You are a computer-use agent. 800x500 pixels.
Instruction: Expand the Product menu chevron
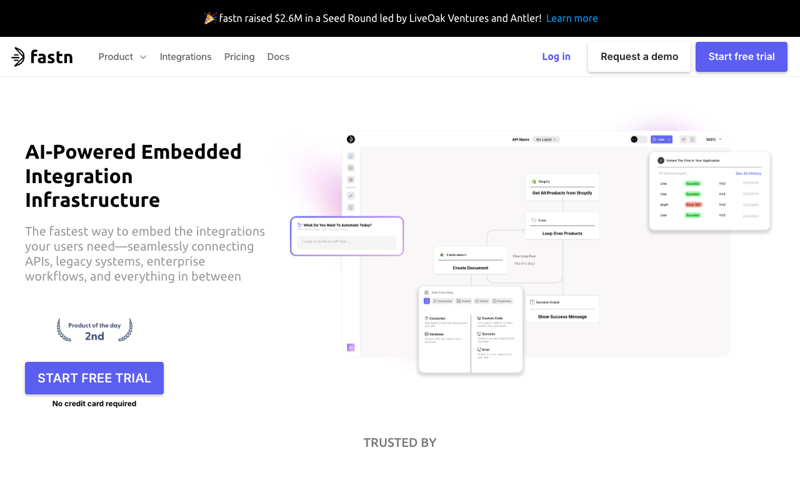pyautogui.click(x=143, y=57)
